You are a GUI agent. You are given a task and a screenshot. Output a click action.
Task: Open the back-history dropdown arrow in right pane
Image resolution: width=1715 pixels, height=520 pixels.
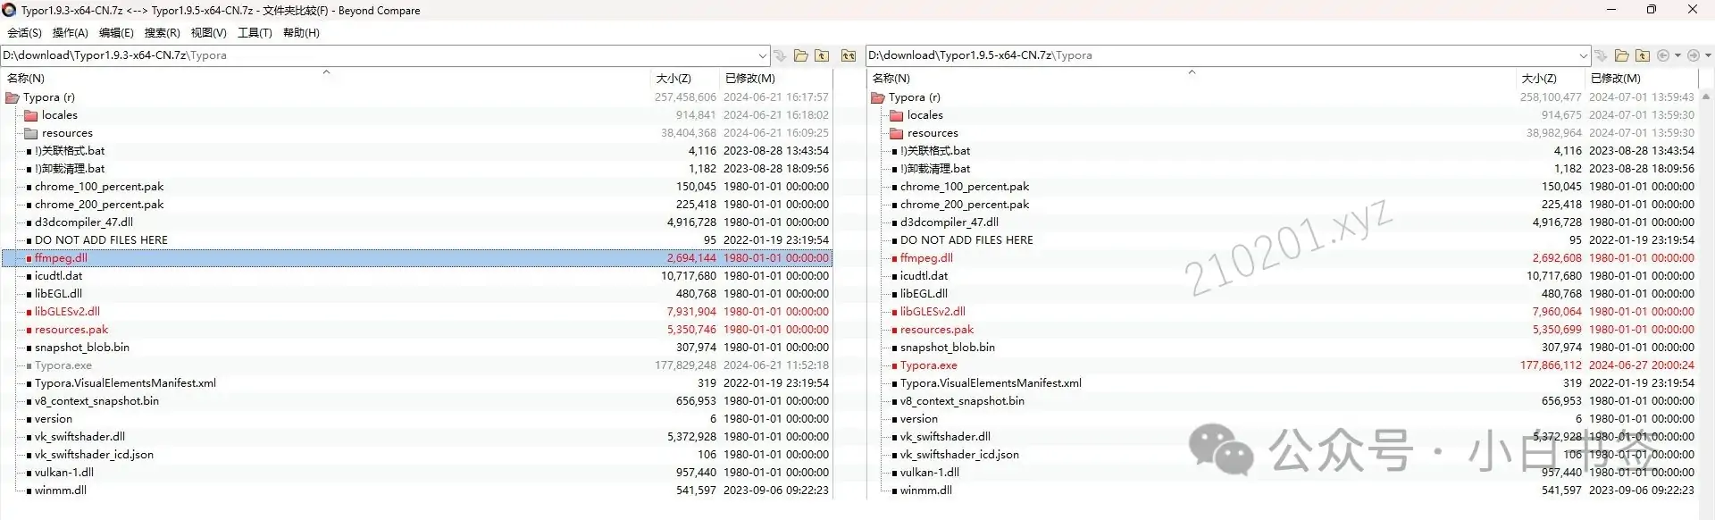1677,55
